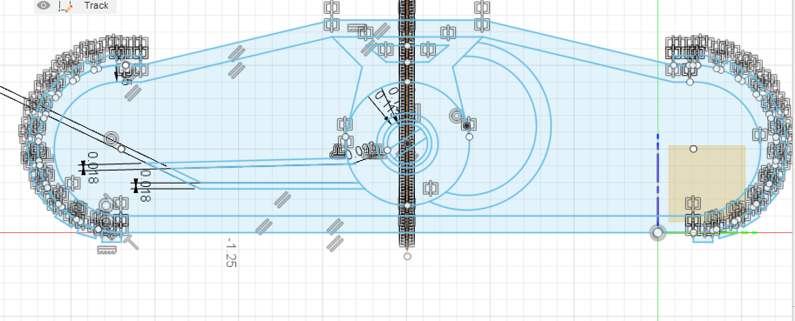This screenshot has height=321, width=795.
Task: Select the coincident constraint icon inside the right arc
Action: point(759,134)
